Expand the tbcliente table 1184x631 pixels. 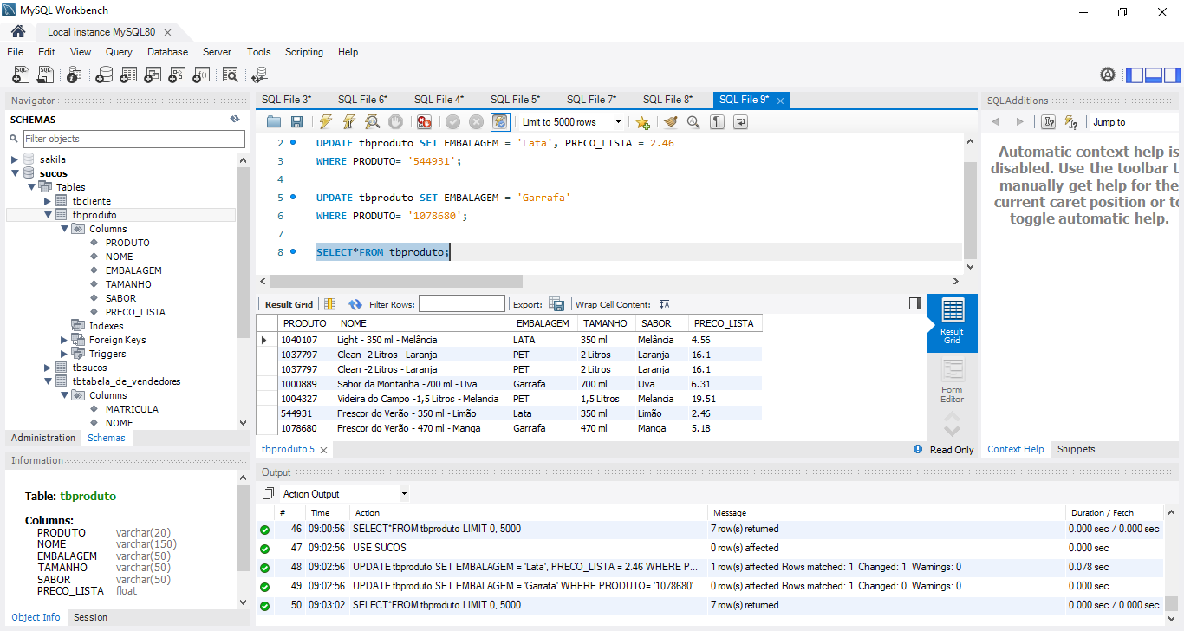(48, 201)
